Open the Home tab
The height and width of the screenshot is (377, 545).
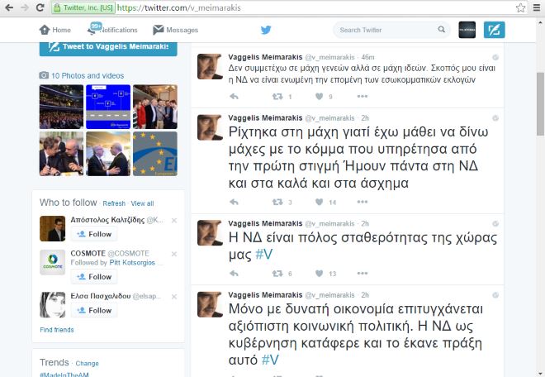click(55, 30)
